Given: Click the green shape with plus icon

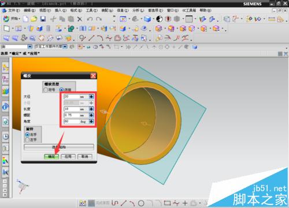Looking at the screenshot, I should coord(71,29).
